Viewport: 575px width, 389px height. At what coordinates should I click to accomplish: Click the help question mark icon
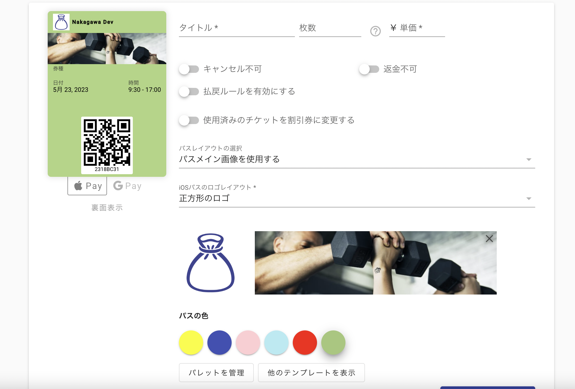pos(375,31)
